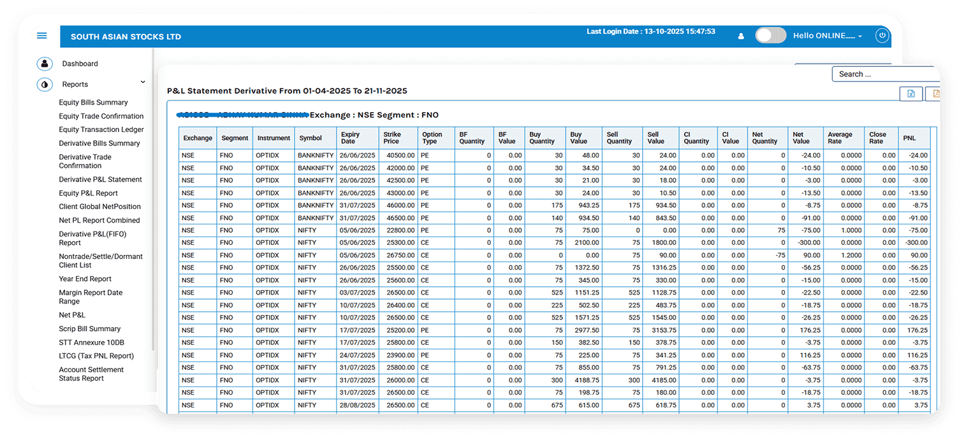Viewport: 959px width, 438px height.
Task: Export the statement to Excel
Action: 911,94
